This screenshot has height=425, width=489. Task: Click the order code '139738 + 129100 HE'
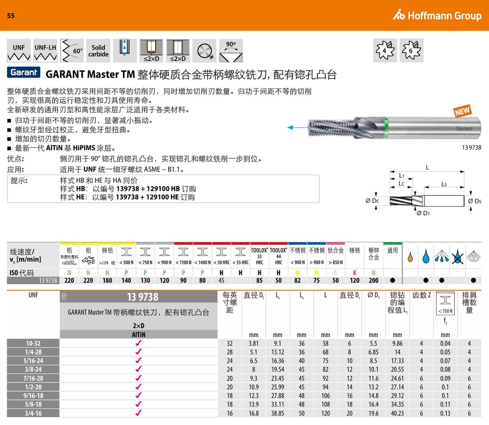(147, 197)
